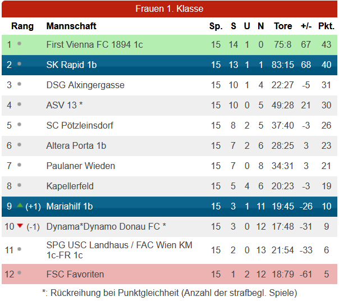Click the grey dot beside rank 11
Screen dimensions: 339x301
(19, 249)
